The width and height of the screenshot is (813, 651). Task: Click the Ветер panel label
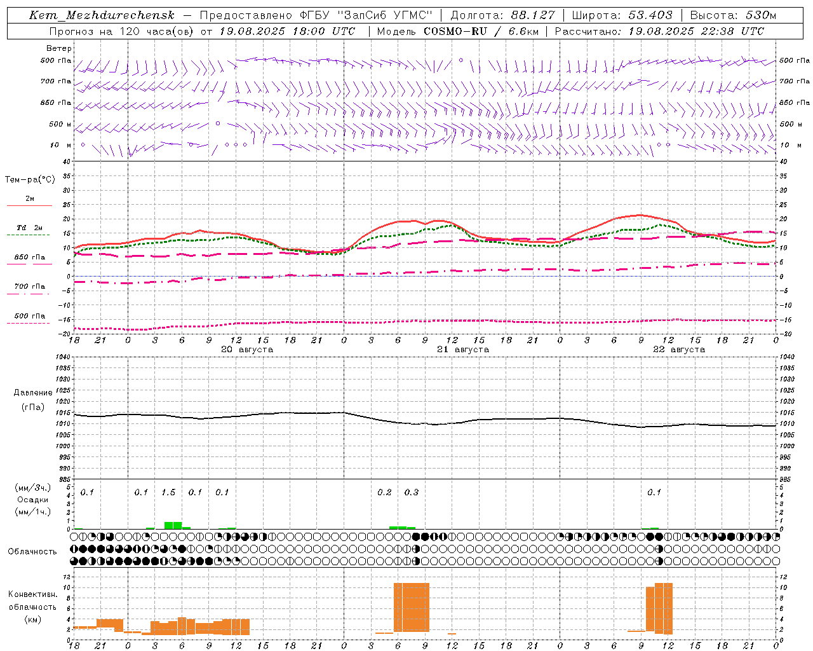[59, 48]
